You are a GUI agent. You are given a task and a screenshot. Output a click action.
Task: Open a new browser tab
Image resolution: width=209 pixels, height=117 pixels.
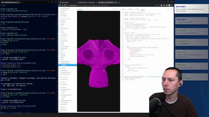coord(119,2)
